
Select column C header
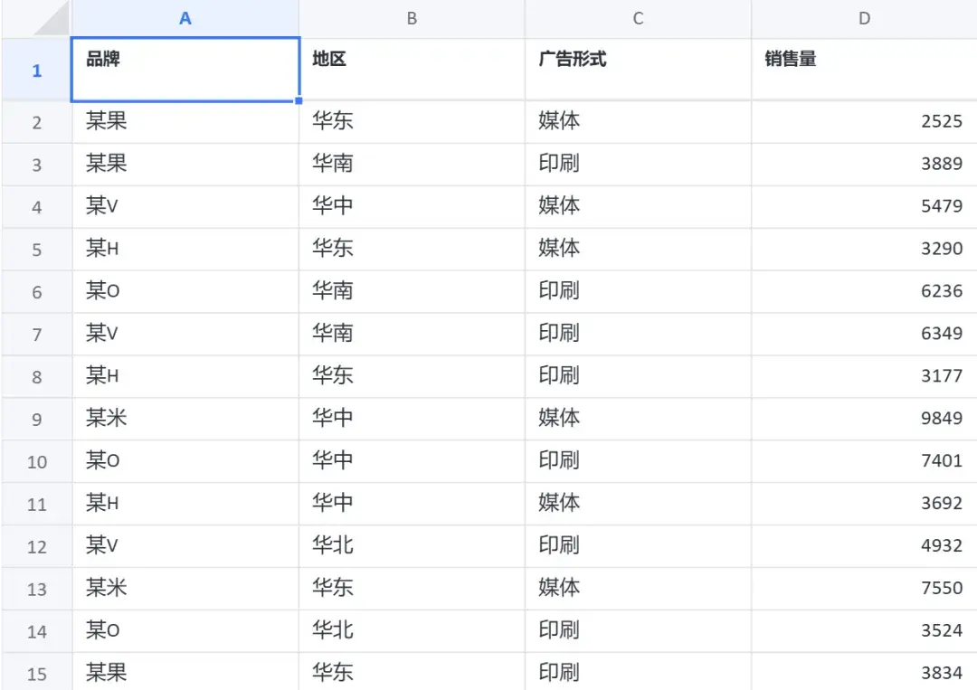click(x=638, y=19)
